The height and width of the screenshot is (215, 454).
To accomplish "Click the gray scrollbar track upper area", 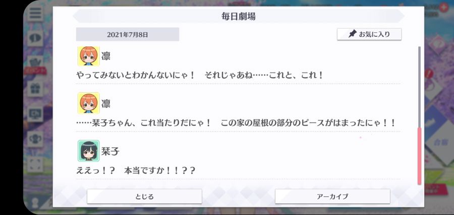I will (419, 87).
